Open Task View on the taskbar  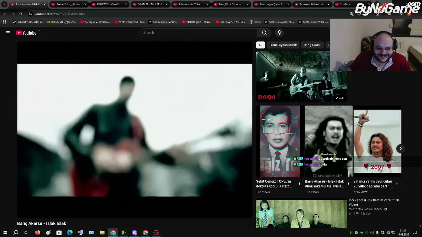[26, 233]
